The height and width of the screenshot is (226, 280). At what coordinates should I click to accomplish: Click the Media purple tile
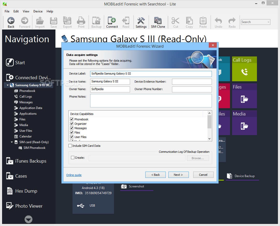tap(245, 123)
